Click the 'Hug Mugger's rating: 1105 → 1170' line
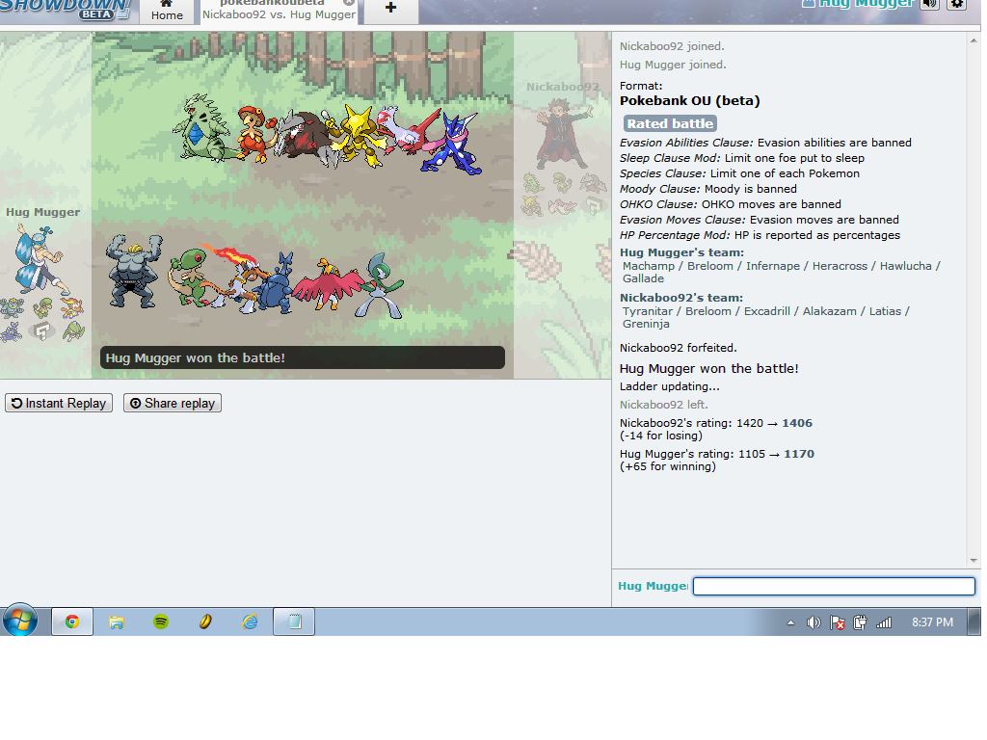The image size is (987, 740). click(x=717, y=455)
